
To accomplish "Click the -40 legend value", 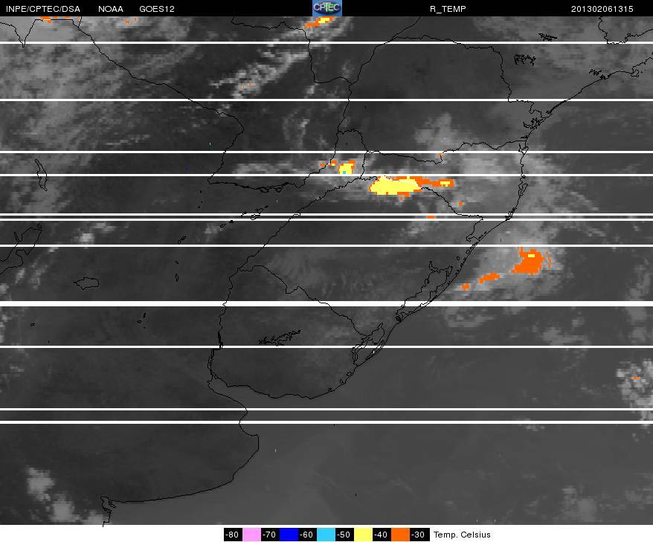I will 382,535.
